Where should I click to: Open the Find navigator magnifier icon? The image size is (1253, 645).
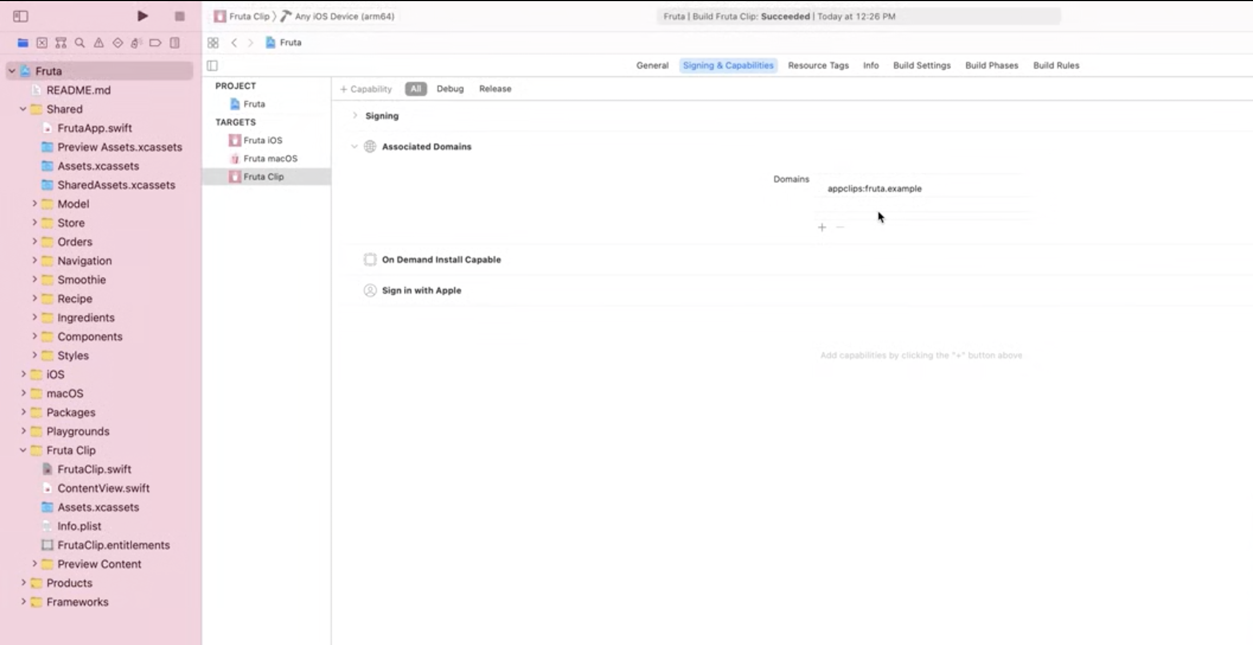point(80,43)
